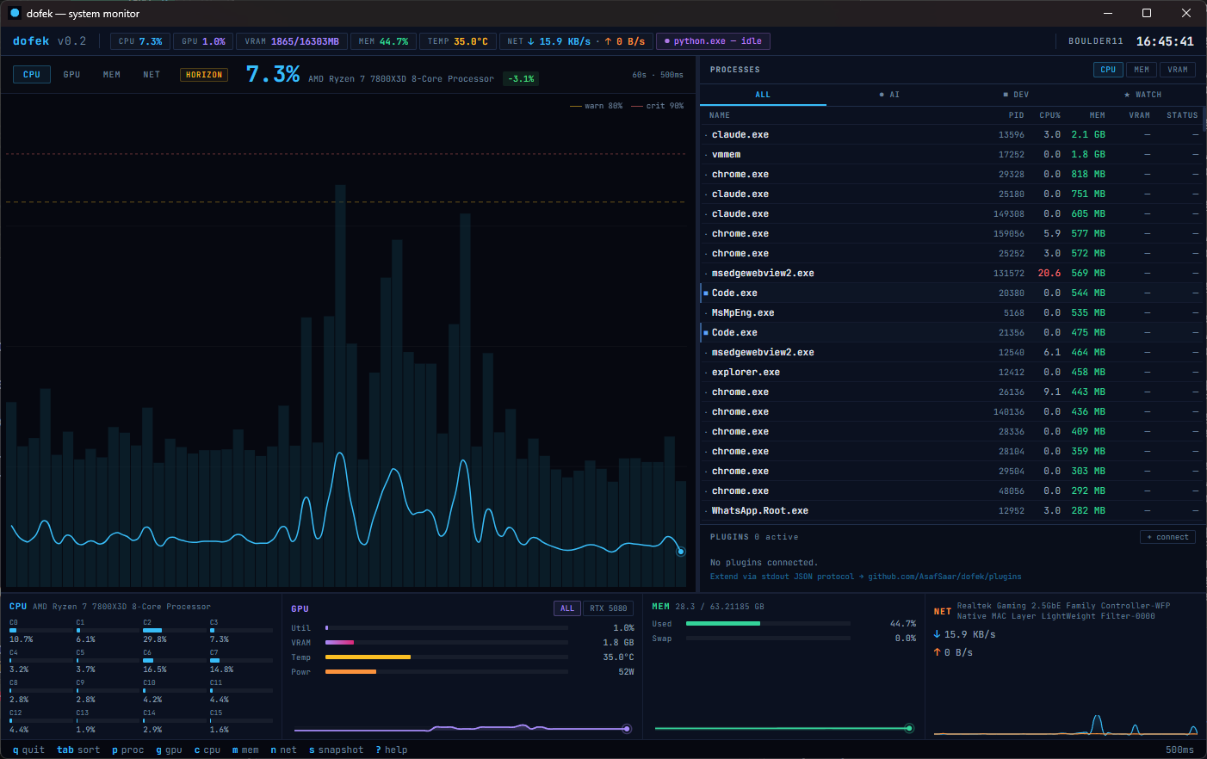Click the + connect plugins button
This screenshot has width=1207, height=759.
pyautogui.click(x=1167, y=536)
